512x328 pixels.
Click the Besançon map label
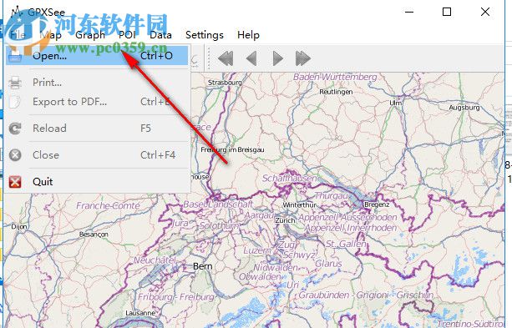[x=94, y=235]
